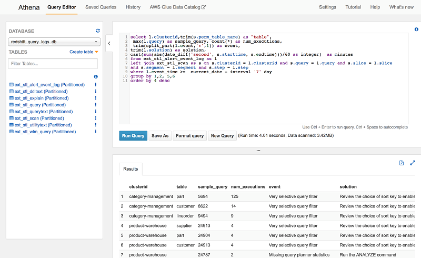Open options menu for ext_stl_alert_event_log table
Image resolution: width=421 pixels, height=258 pixels.
tap(95, 84)
